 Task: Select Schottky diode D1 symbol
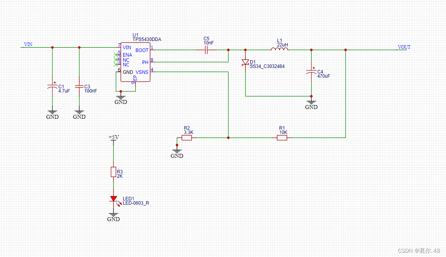(245, 62)
